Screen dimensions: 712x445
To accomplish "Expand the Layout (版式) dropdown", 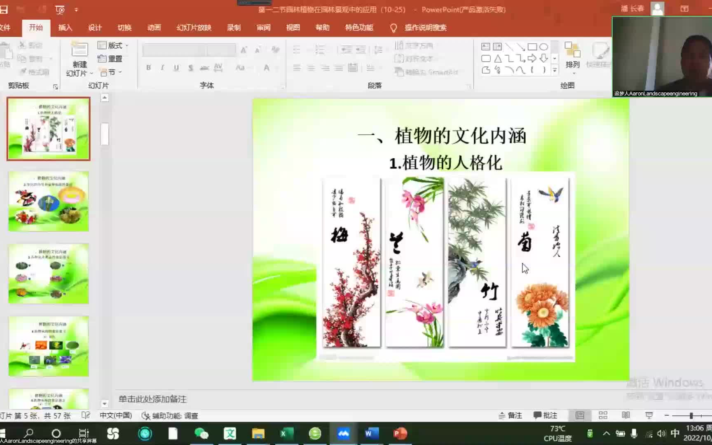I will click(x=113, y=45).
